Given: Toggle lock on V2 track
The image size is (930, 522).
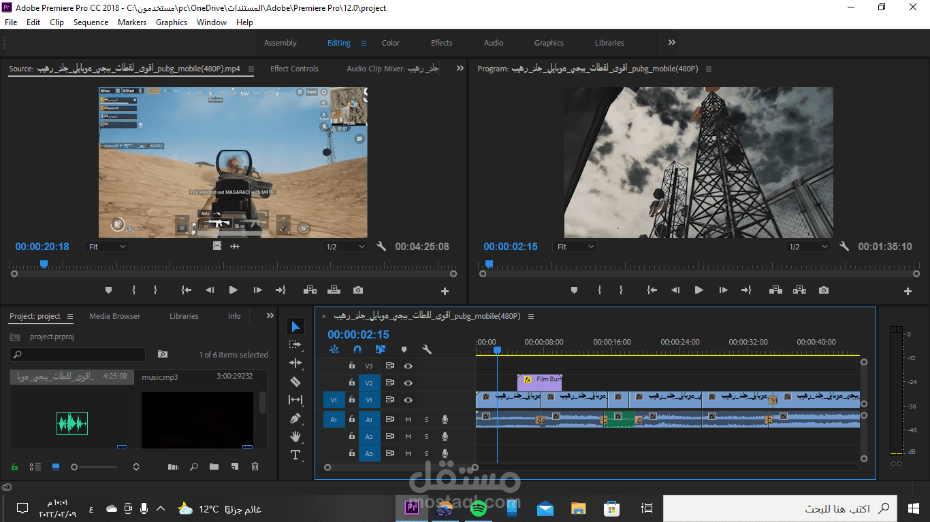Looking at the screenshot, I should (x=351, y=383).
